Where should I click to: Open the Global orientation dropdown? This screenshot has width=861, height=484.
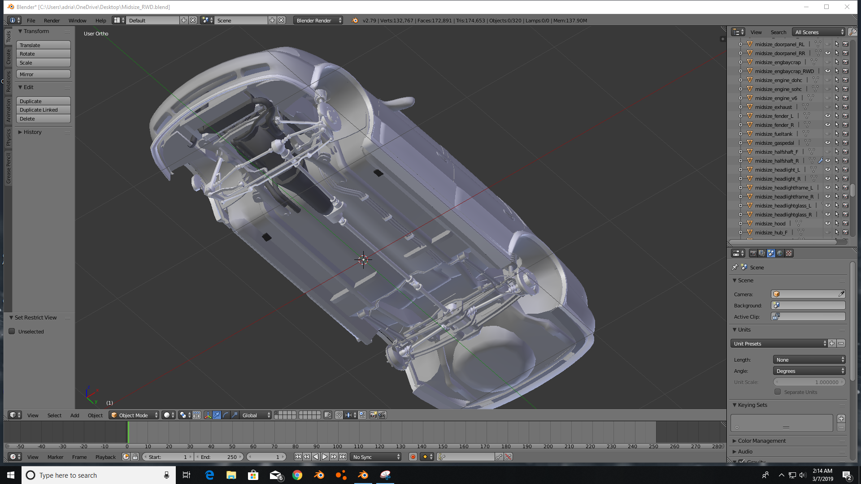[256, 415]
